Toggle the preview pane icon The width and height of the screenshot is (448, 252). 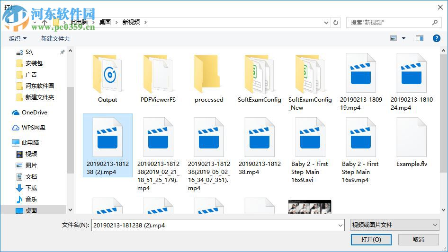click(420, 38)
